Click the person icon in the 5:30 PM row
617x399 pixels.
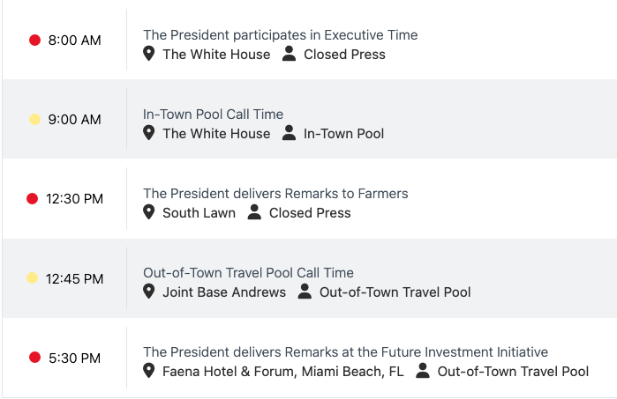423,371
